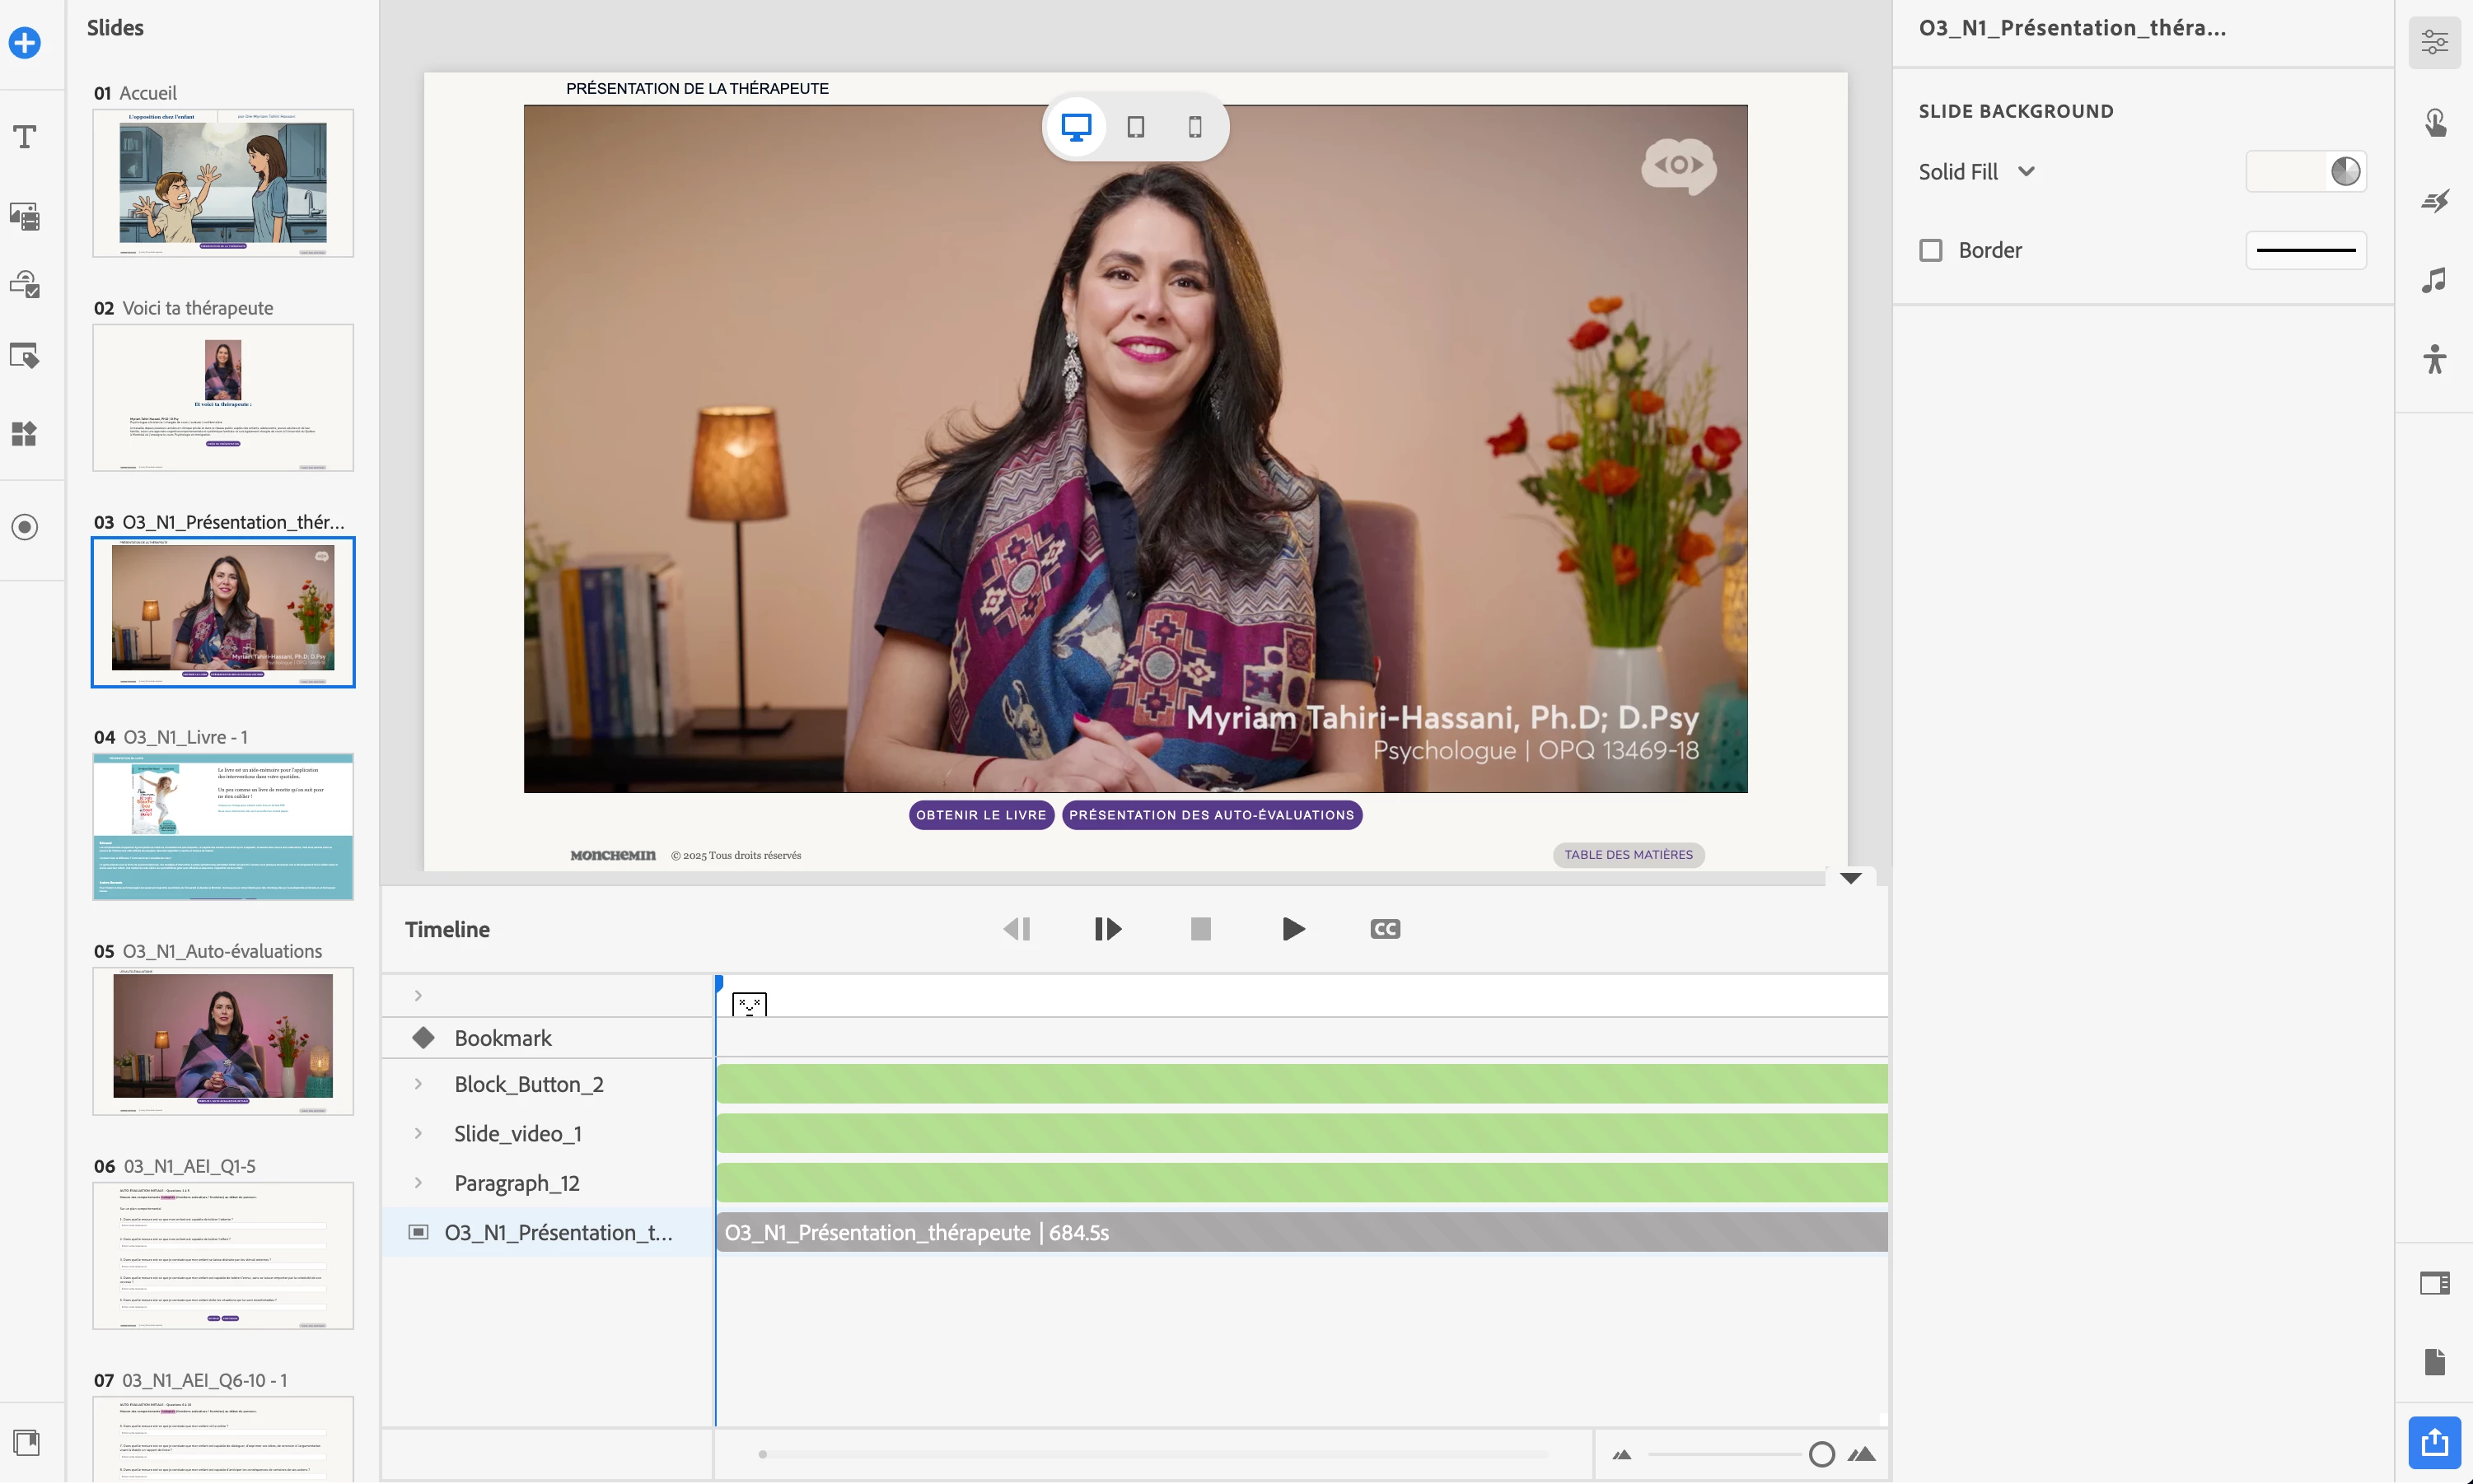The width and height of the screenshot is (2473, 1484).
Task: Open the Animations panel icon
Action: 2434,201
